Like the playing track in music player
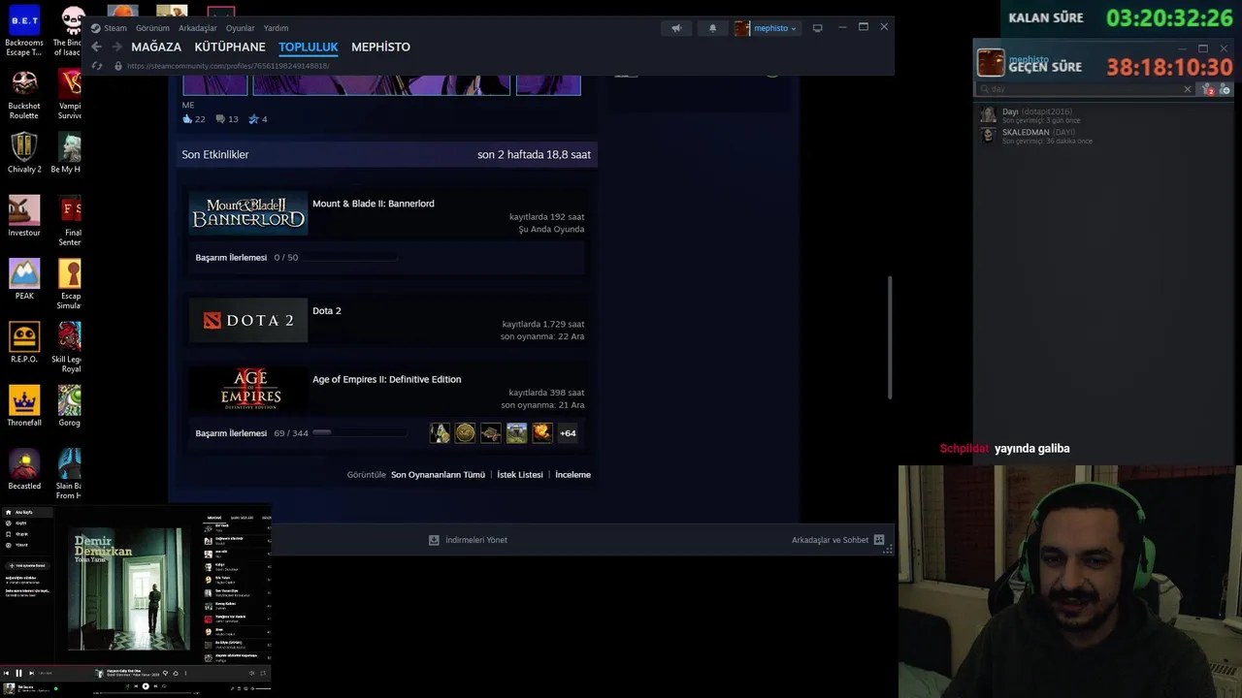 [176, 673]
